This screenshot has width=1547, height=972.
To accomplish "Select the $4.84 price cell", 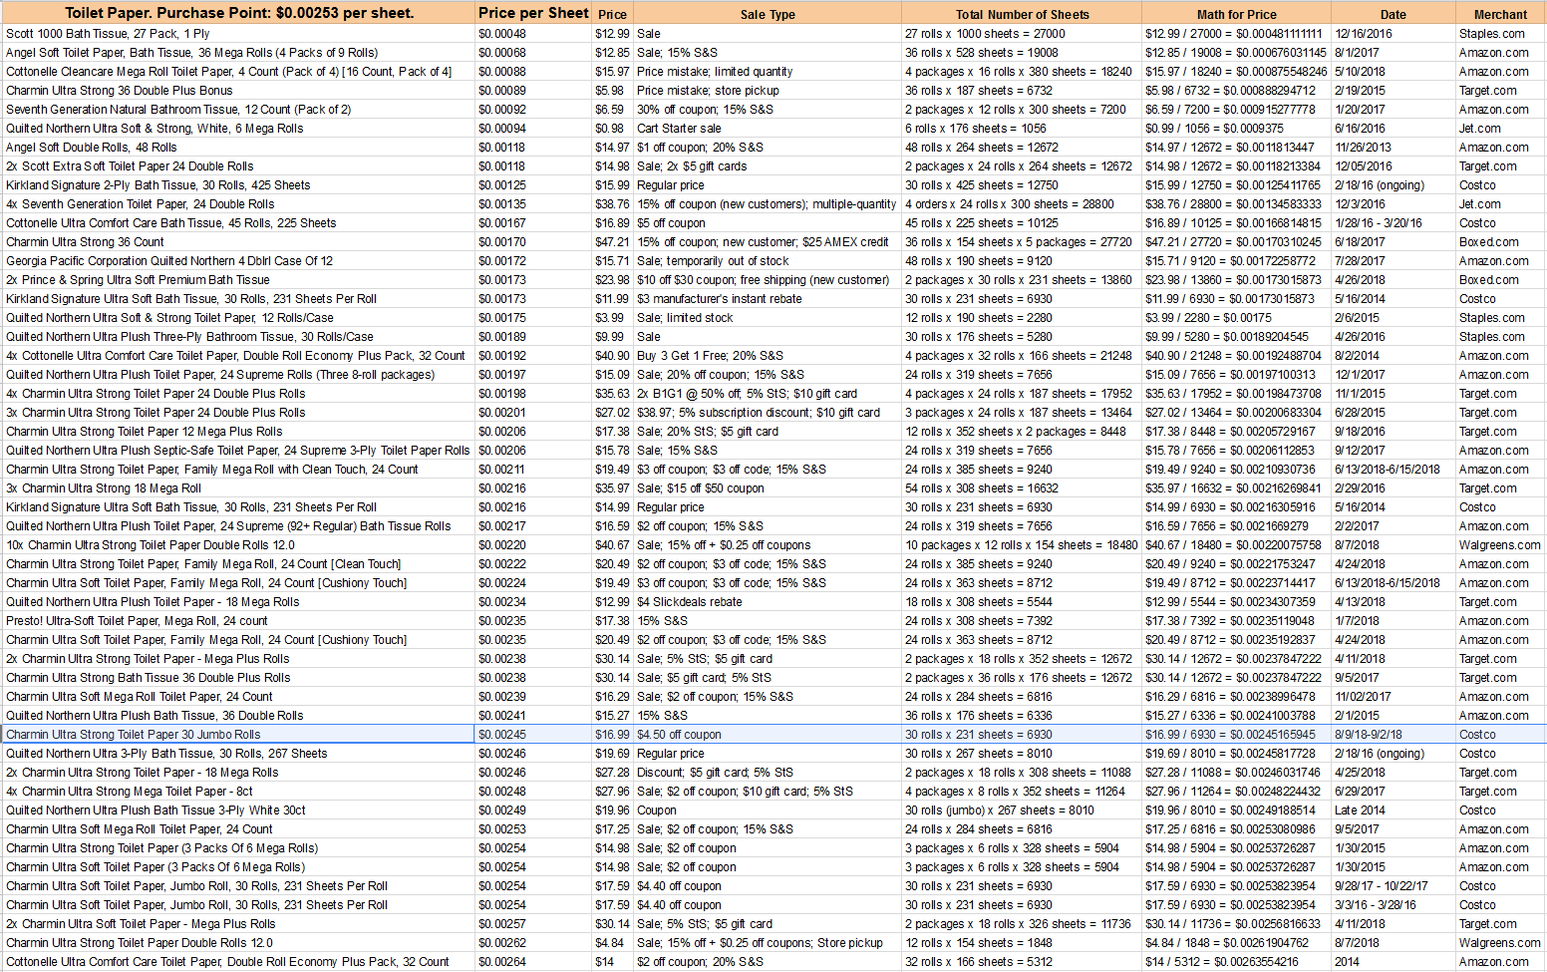I will coord(610,942).
